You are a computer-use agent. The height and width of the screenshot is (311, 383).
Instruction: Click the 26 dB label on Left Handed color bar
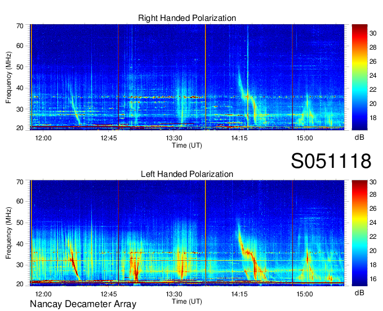[373, 208]
